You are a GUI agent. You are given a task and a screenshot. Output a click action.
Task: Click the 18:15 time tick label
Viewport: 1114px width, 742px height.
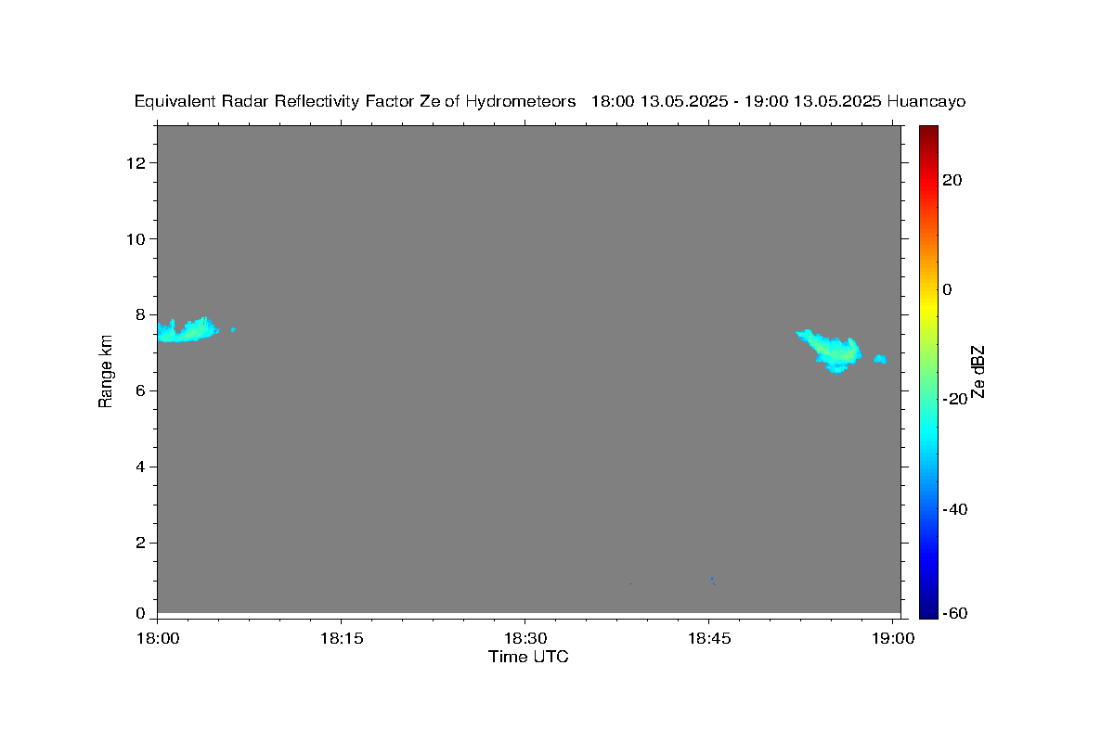[x=341, y=638]
